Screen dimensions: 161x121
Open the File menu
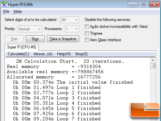coord(6,11)
